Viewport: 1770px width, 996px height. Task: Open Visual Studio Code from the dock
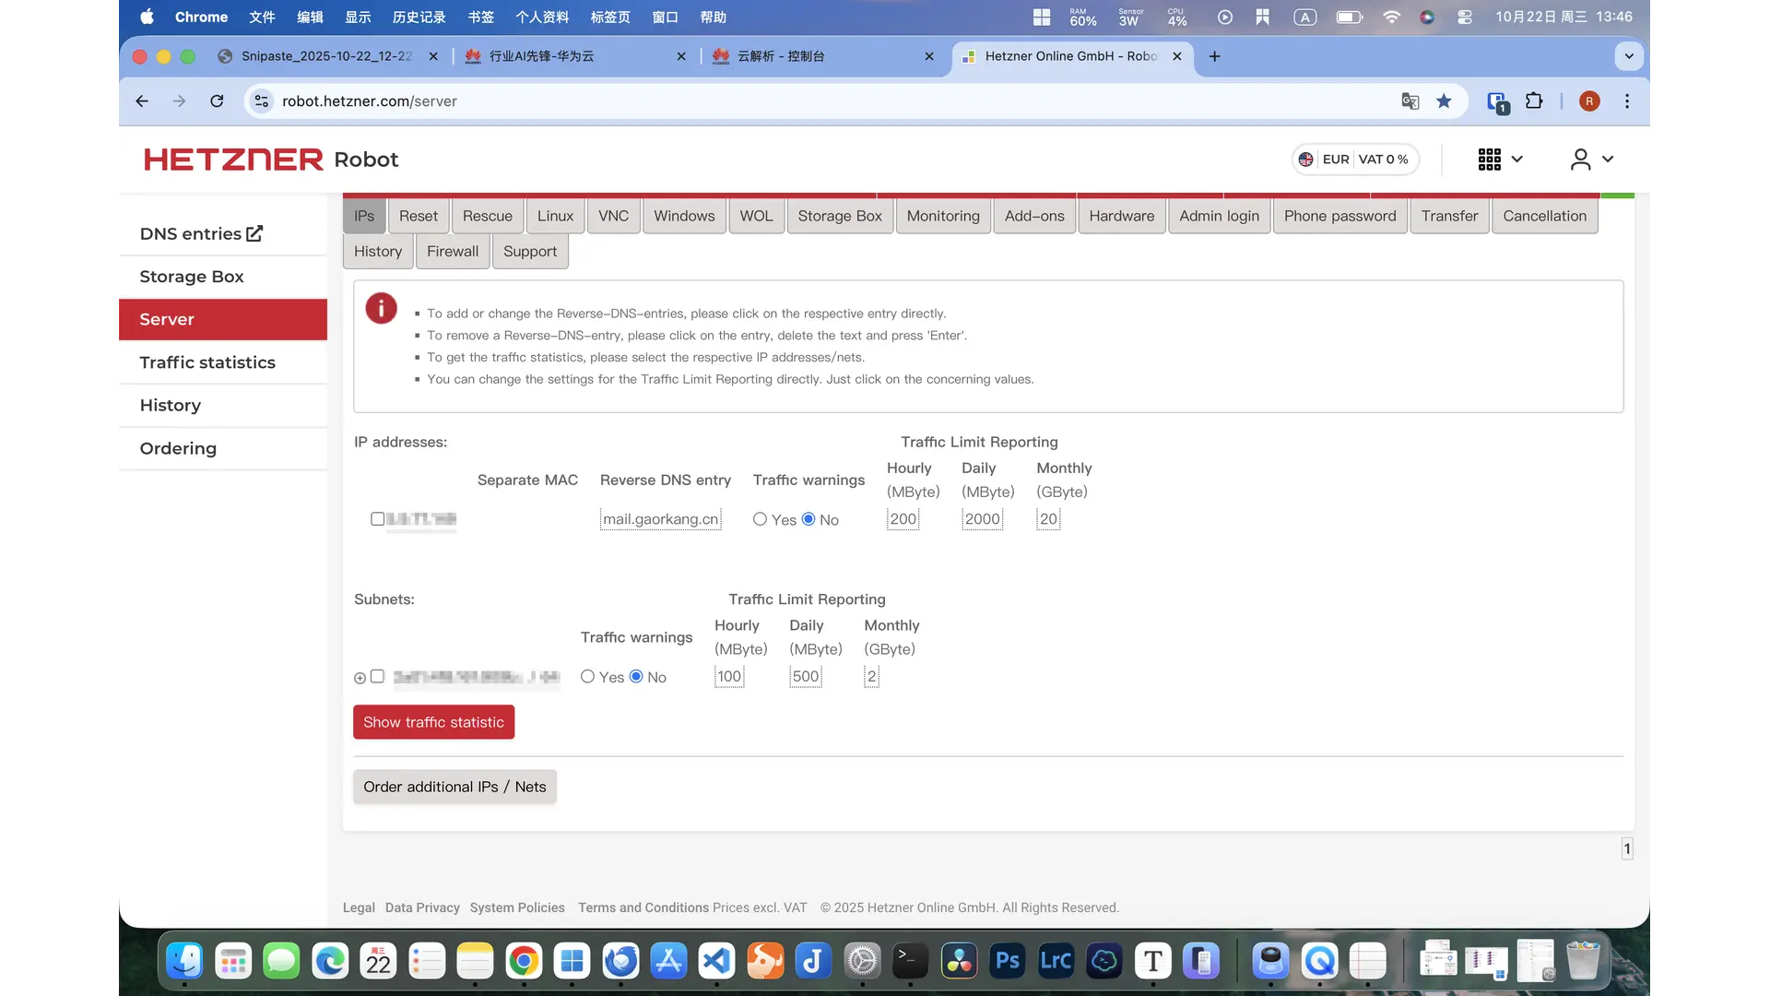(x=717, y=962)
